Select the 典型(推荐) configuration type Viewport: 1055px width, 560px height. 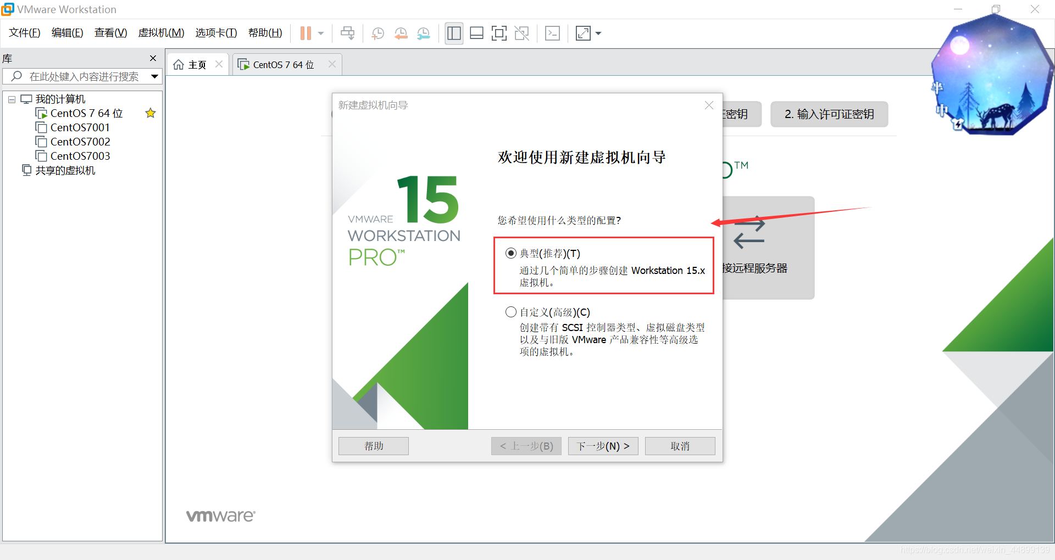tap(510, 253)
